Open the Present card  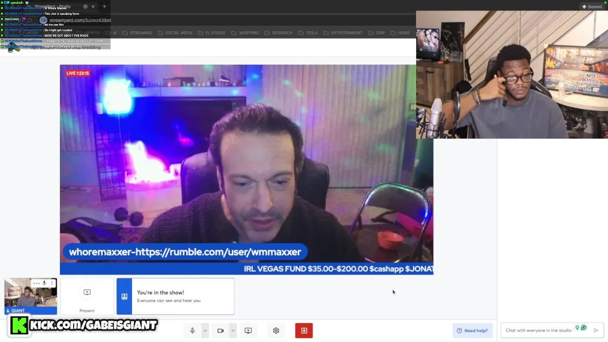[x=87, y=296]
